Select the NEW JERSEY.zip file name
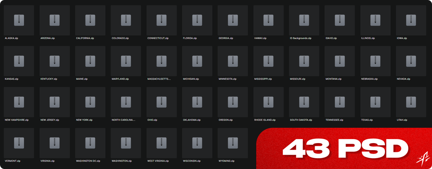Viewport: 432px width, 169px height. click(x=50, y=120)
